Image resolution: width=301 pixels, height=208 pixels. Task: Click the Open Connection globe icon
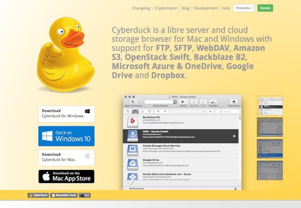[133, 101]
